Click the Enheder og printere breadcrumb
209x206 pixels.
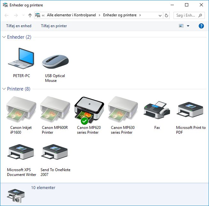[120, 15]
